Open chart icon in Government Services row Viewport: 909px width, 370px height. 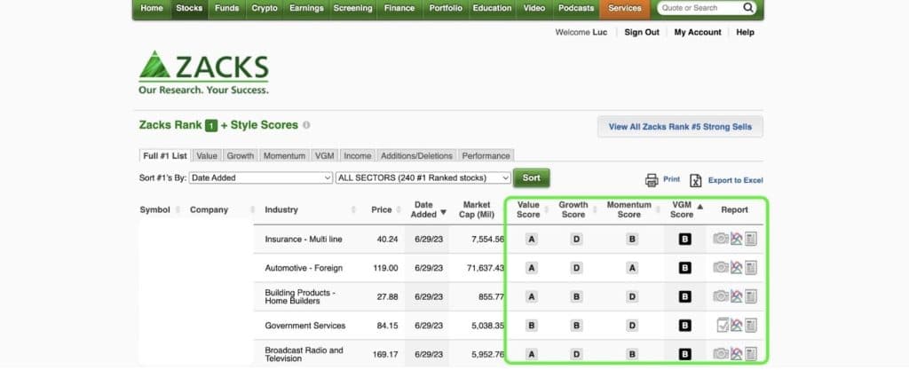pos(736,325)
